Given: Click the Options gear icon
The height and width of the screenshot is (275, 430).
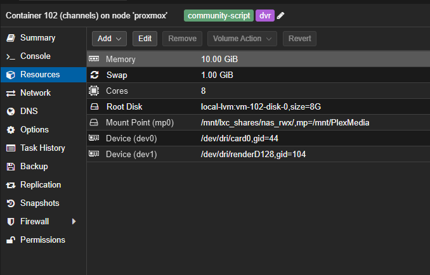Looking at the screenshot, I should 10,130.
